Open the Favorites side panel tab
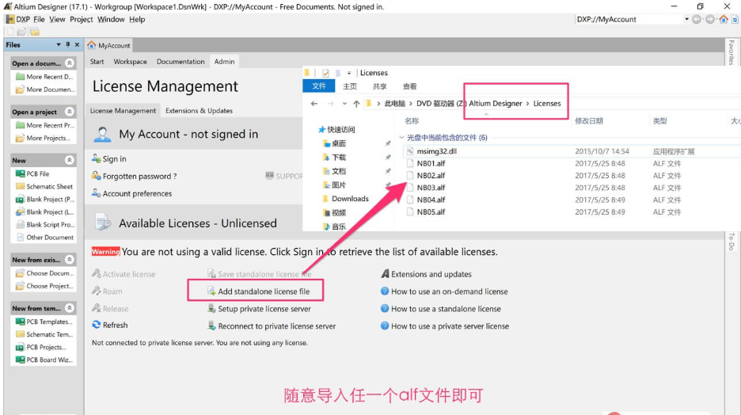 (x=731, y=52)
